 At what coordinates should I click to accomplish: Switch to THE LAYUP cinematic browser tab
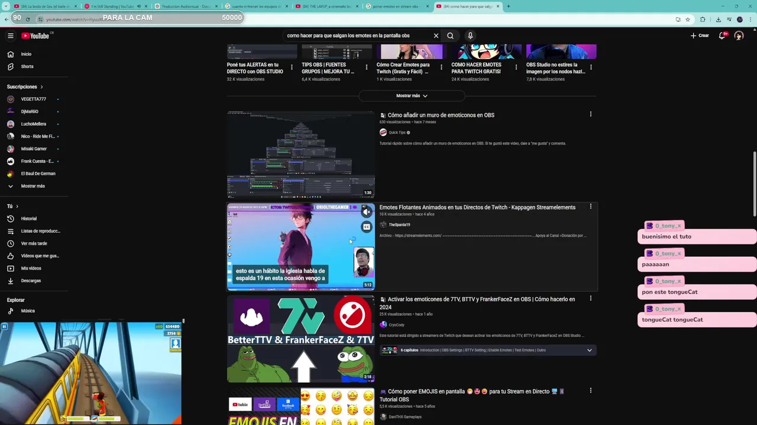click(x=327, y=6)
